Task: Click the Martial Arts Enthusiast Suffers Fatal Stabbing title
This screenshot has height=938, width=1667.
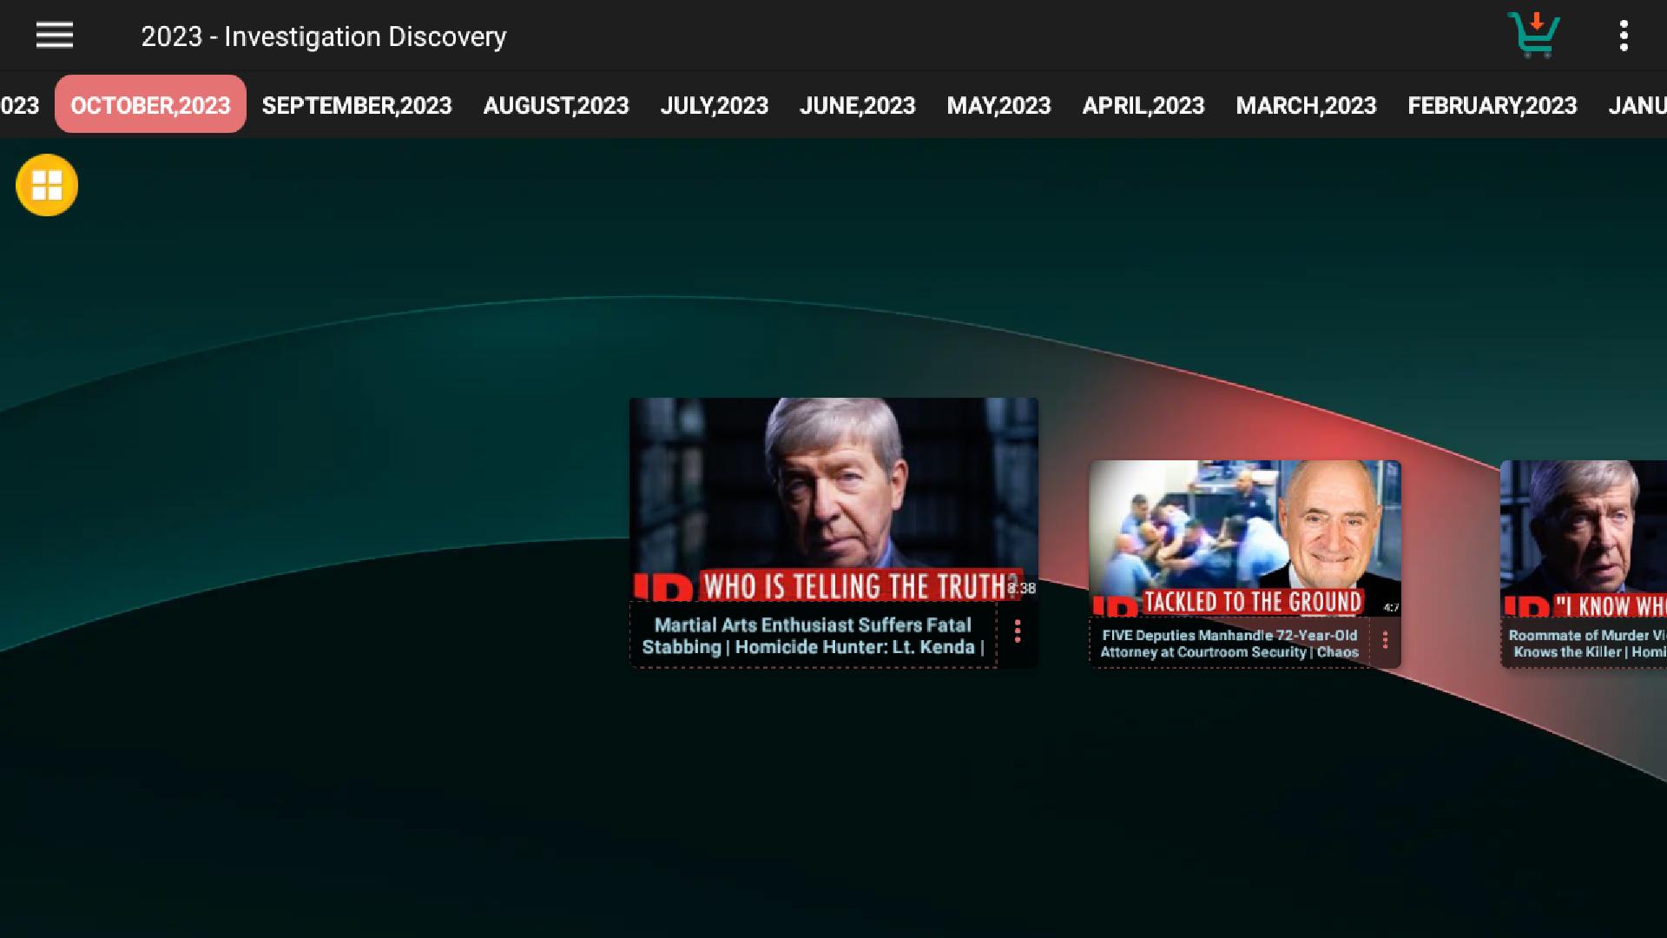Action: (x=813, y=636)
